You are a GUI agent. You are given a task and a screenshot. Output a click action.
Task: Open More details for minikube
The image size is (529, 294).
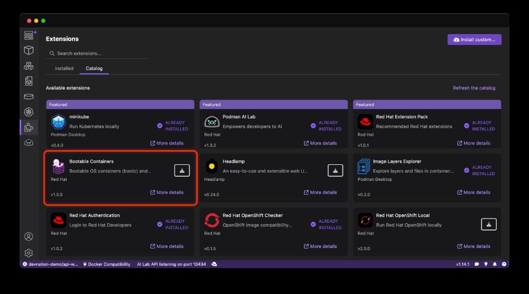click(x=167, y=143)
